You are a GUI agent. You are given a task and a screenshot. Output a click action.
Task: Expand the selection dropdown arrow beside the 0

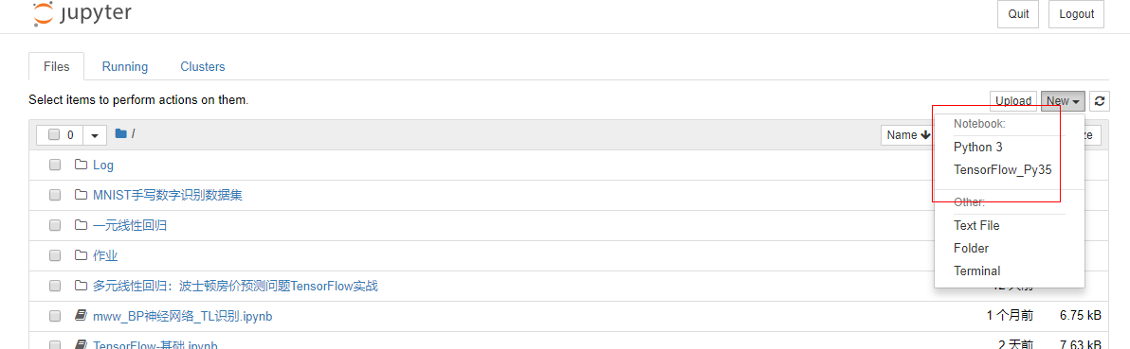(x=95, y=134)
